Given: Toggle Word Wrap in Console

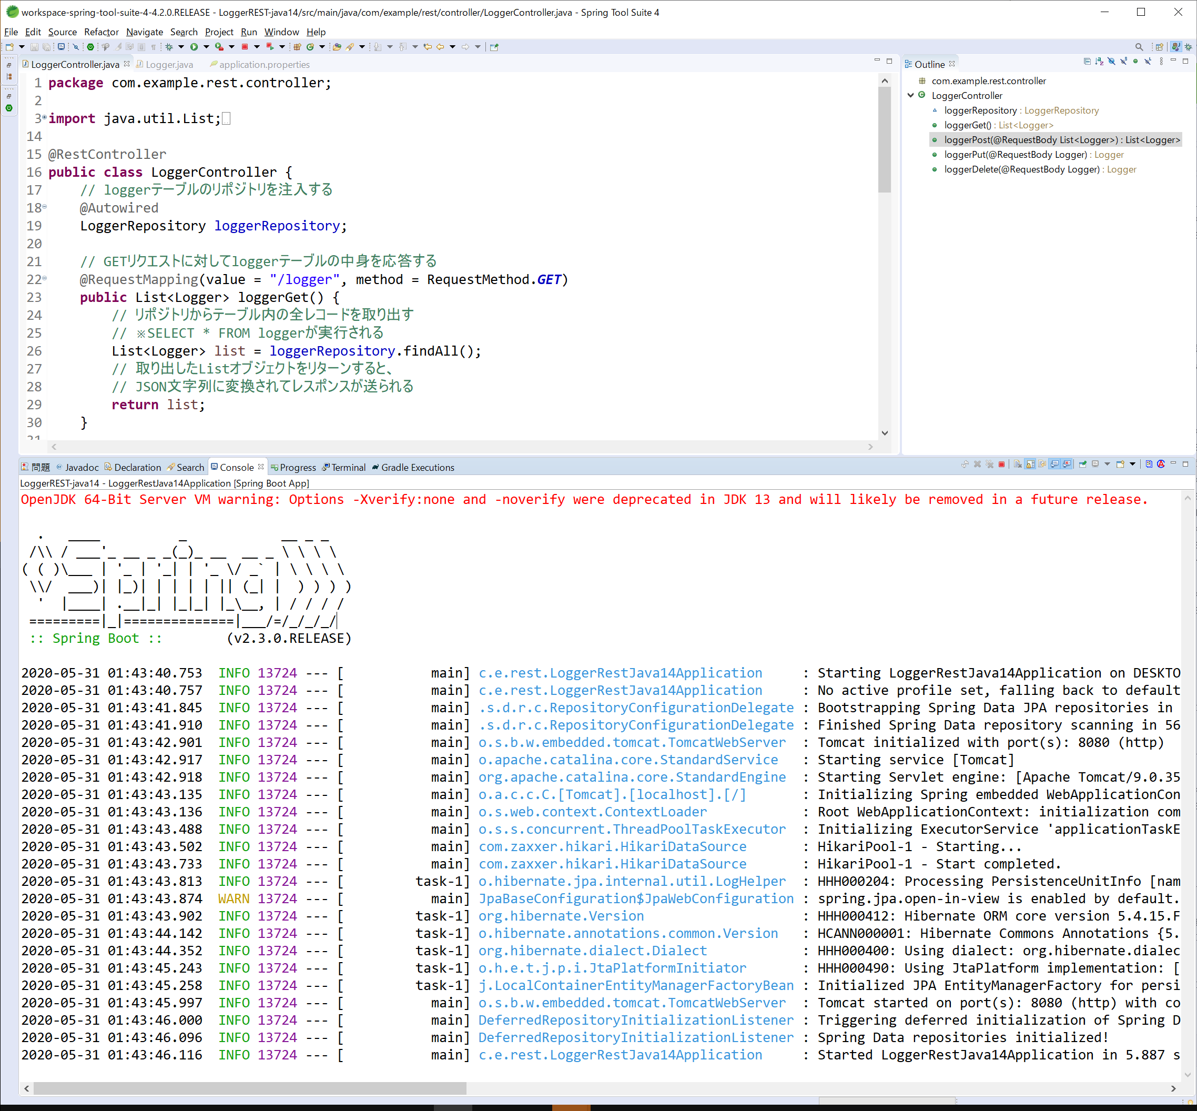Looking at the screenshot, I should (x=1042, y=464).
